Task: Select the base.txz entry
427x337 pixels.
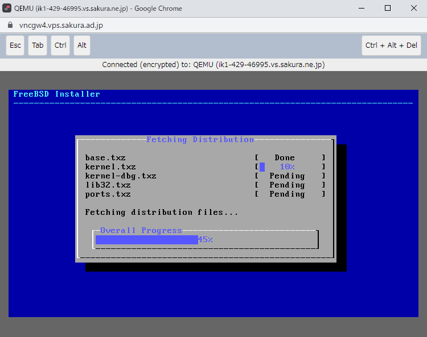Action: coord(105,158)
